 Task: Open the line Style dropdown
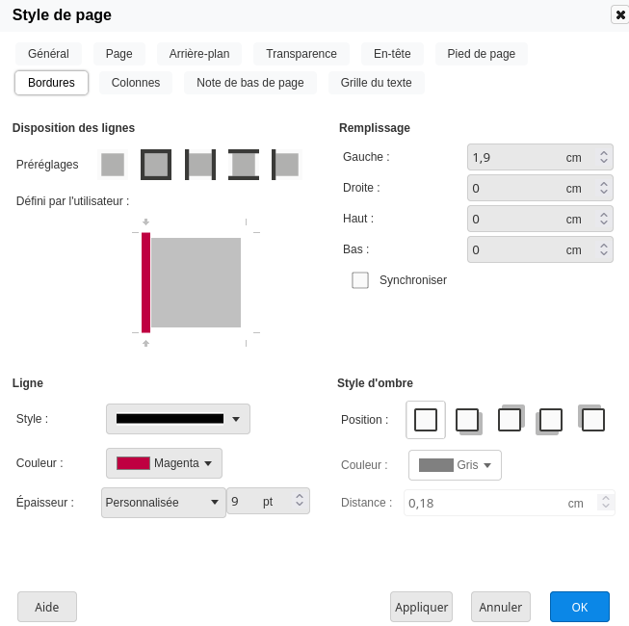(178, 419)
